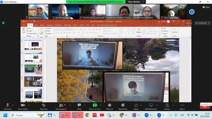Open the View Options dropdown
Image resolution: width=212 pixels, height=119 pixels.
pos(136,2)
